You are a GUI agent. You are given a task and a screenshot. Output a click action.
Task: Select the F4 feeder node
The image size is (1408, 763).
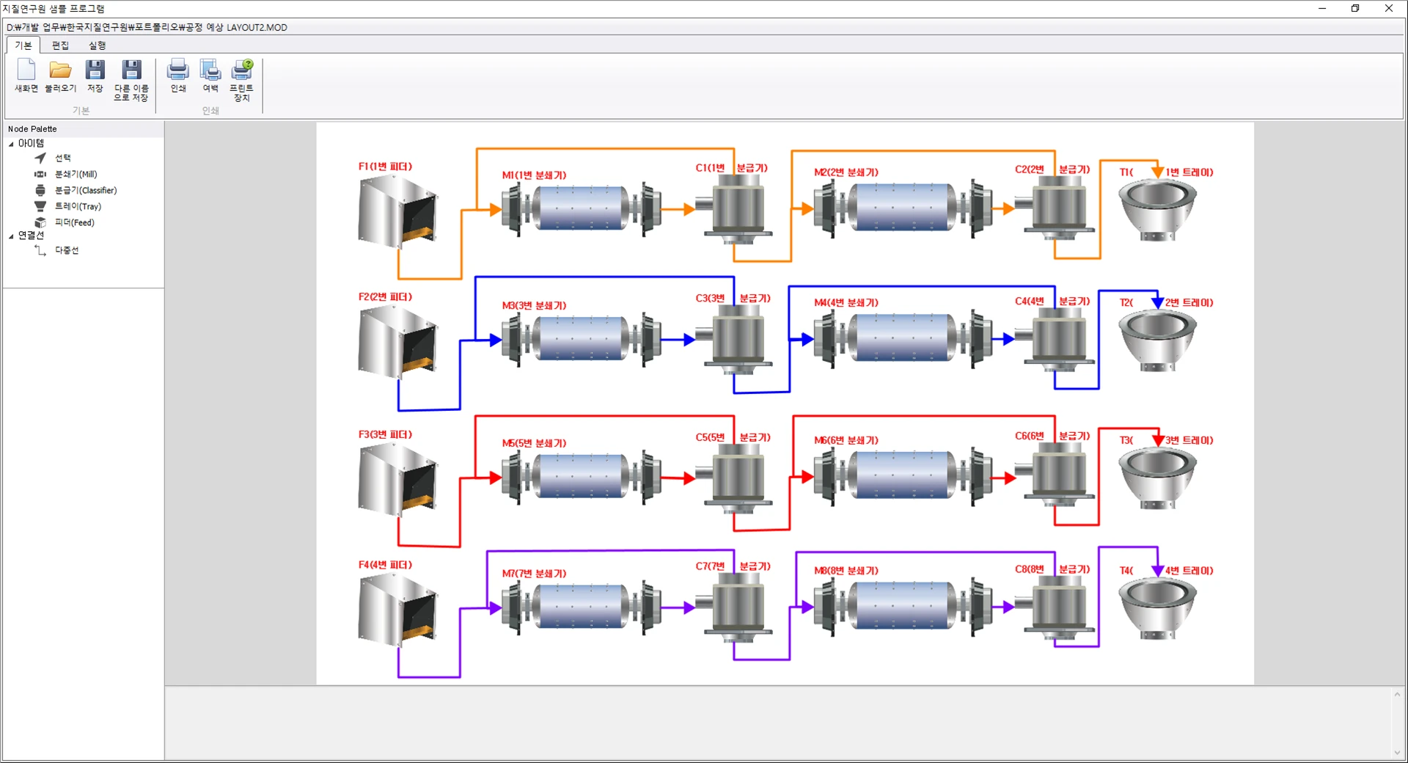click(398, 610)
